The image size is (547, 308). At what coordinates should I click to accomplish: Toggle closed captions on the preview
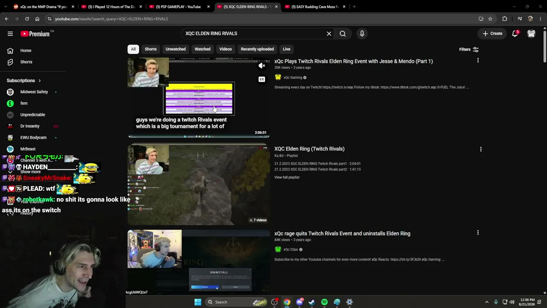(262, 79)
